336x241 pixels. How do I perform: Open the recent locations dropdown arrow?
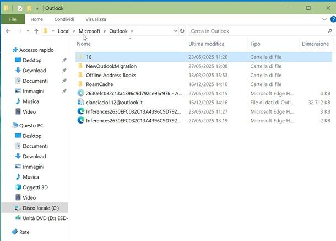pos(28,31)
